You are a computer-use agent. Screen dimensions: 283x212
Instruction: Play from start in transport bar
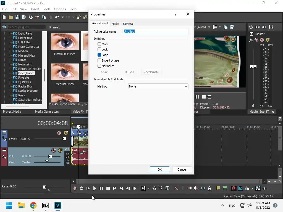pyautogui.click(x=88, y=188)
